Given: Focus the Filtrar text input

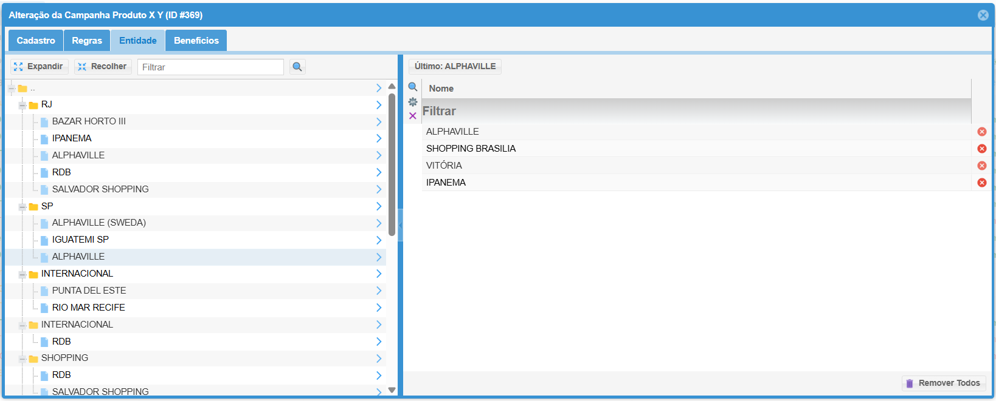Looking at the screenshot, I should (210, 67).
